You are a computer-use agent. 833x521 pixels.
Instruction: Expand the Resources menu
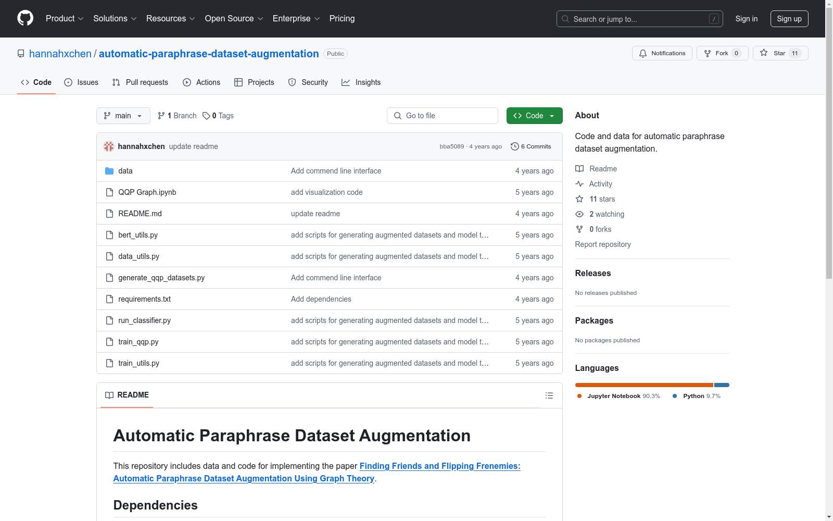click(171, 19)
